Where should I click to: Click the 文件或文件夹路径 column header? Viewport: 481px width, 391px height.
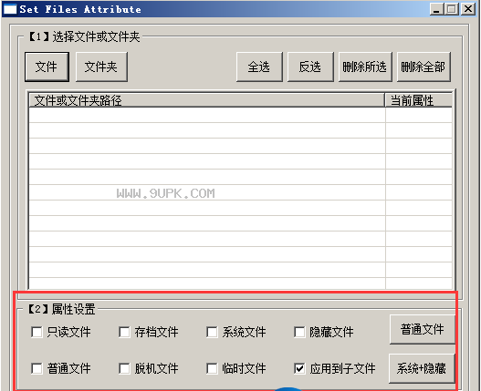click(x=207, y=100)
